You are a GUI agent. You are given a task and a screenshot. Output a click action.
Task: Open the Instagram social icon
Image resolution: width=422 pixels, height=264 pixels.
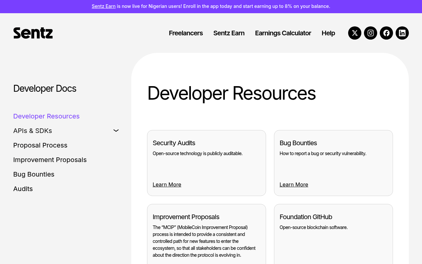(371, 33)
